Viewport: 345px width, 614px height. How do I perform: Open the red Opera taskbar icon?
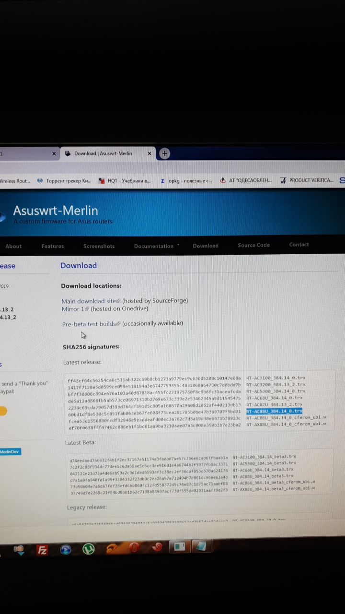pyautogui.click(x=134, y=547)
